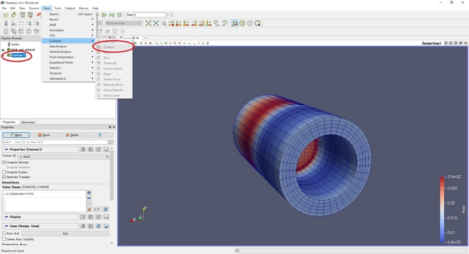Toggle Compute Scalars checkbox

[4, 172]
